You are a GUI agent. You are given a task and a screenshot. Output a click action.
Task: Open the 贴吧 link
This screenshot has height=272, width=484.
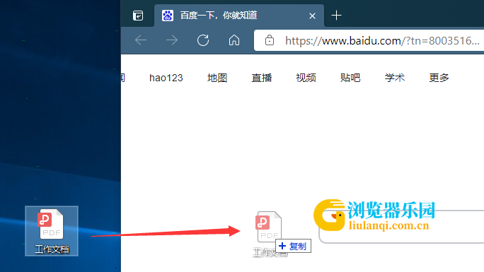coord(350,78)
